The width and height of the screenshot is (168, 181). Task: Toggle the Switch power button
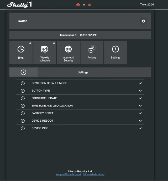point(143,21)
